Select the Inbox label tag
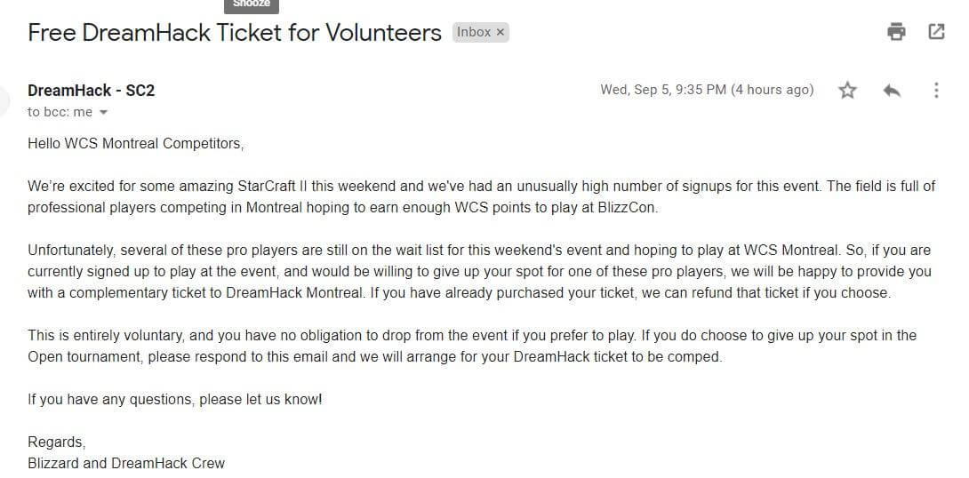Image resolution: width=969 pixels, height=478 pixels. [473, 32]
